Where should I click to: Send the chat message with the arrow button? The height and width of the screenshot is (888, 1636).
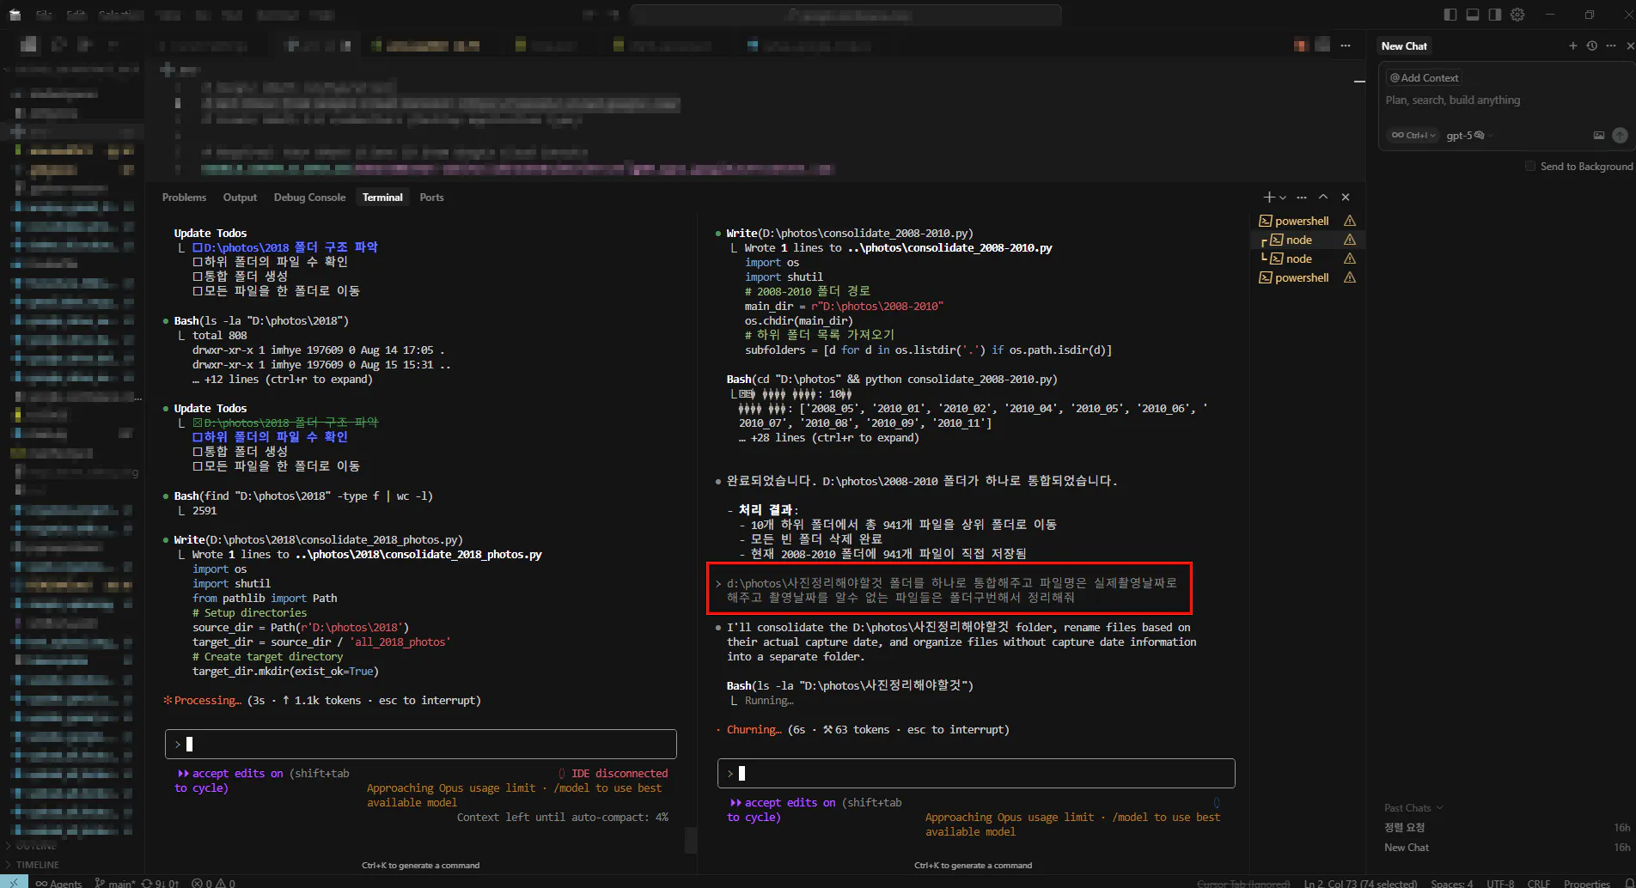pos(1620,135)
